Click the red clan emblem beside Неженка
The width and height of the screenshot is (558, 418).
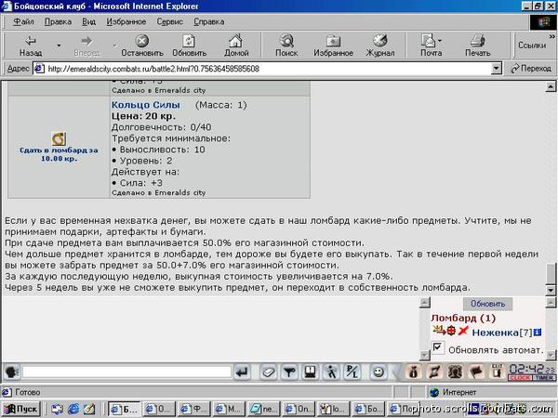click(x=451, y=331)
